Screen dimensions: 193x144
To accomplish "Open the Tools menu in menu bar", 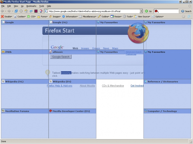I will click(x=42, y=6).
